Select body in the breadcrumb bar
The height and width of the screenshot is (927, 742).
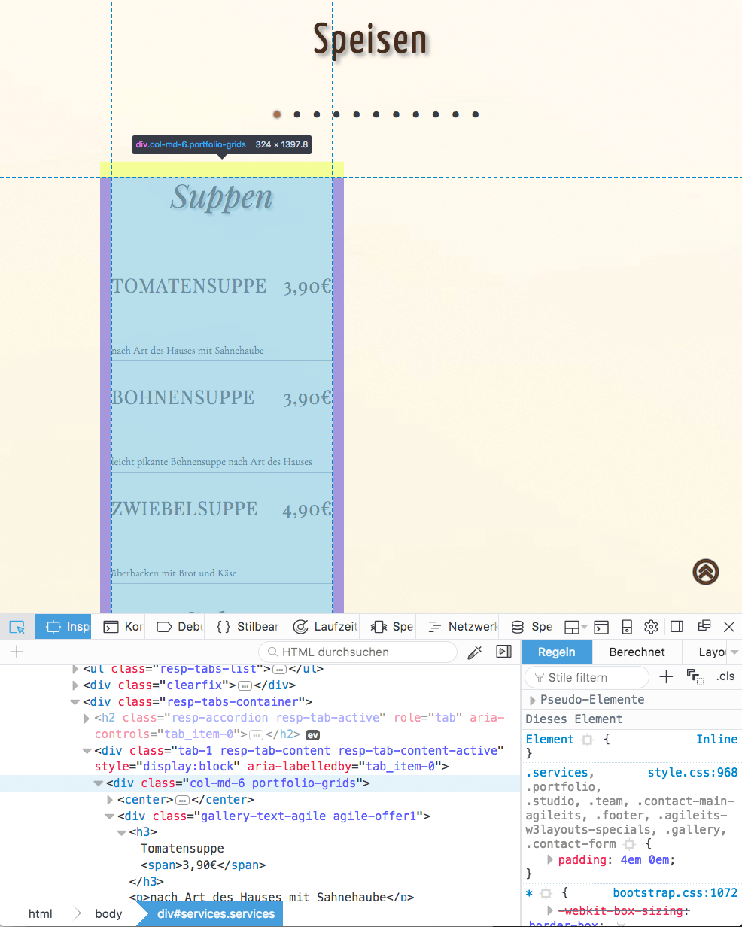(x=108, y=914)
